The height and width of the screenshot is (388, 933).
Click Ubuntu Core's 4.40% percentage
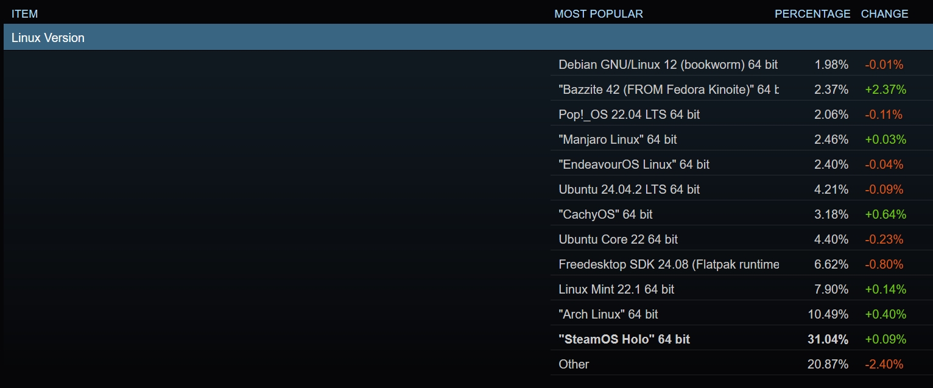pyautogui.click(x=831, y=239)
